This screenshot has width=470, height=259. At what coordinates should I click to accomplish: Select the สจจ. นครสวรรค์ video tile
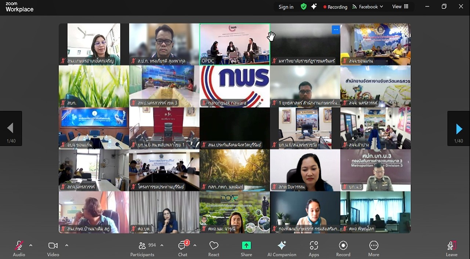pyautogui.click(x=375, y=86)
